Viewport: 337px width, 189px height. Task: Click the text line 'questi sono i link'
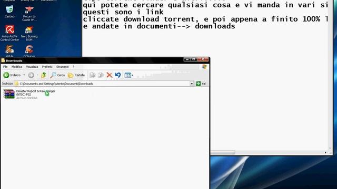(x=123, y=12)
